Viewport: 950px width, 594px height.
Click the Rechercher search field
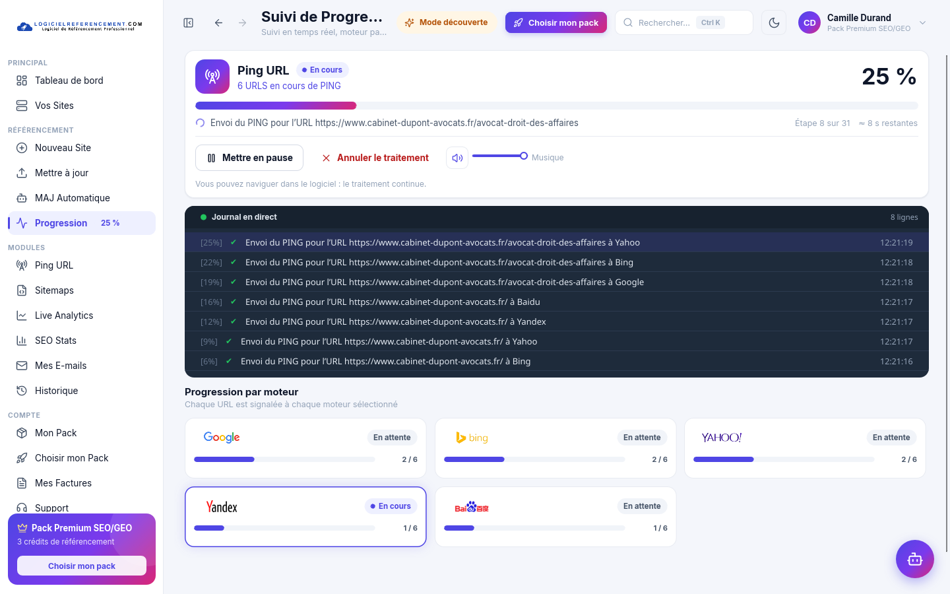[x=683, y=22]
